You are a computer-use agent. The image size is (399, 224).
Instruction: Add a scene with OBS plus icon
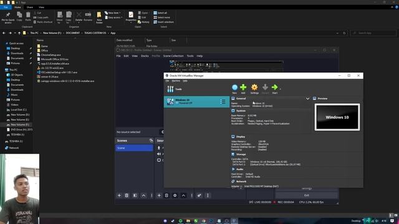click(x=119, y=195)
